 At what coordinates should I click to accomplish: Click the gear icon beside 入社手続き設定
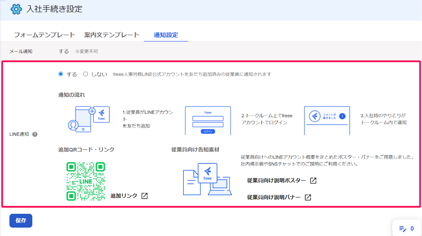pos(16,9)
